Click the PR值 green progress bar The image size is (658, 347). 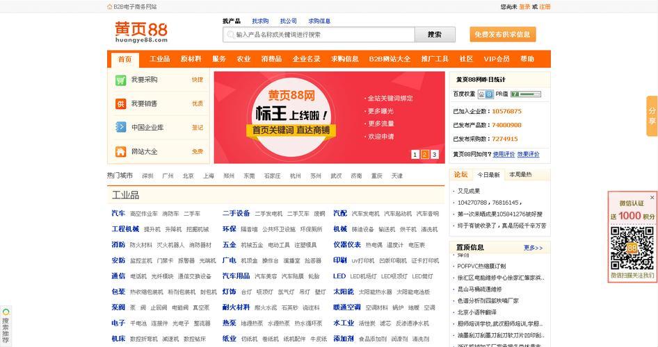[x=526, y=94]
